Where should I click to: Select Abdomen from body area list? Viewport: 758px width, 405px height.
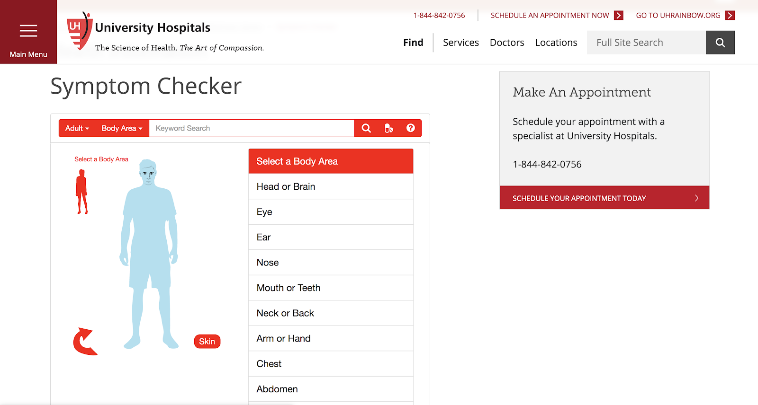(331, 389)
